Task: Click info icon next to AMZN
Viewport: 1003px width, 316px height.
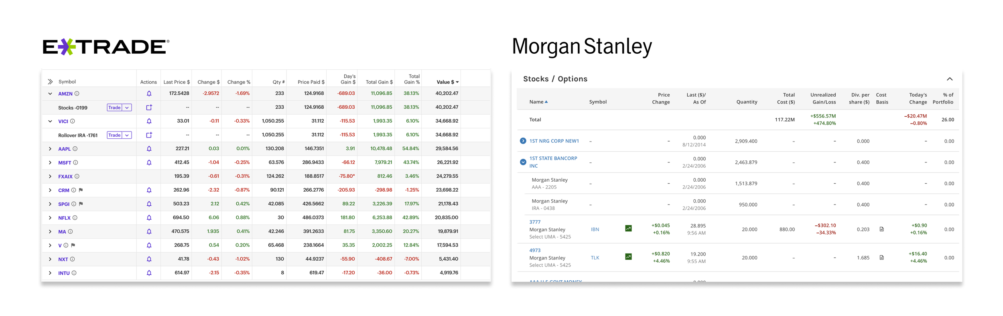Action: 77,93
